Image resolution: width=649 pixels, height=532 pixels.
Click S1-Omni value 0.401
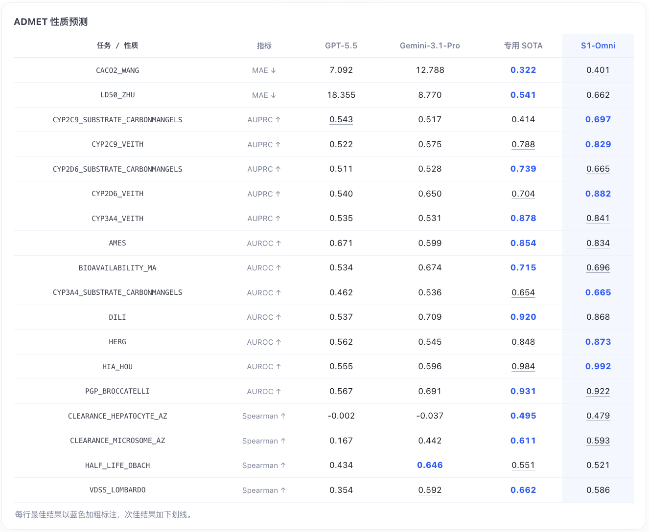[598, 70]
